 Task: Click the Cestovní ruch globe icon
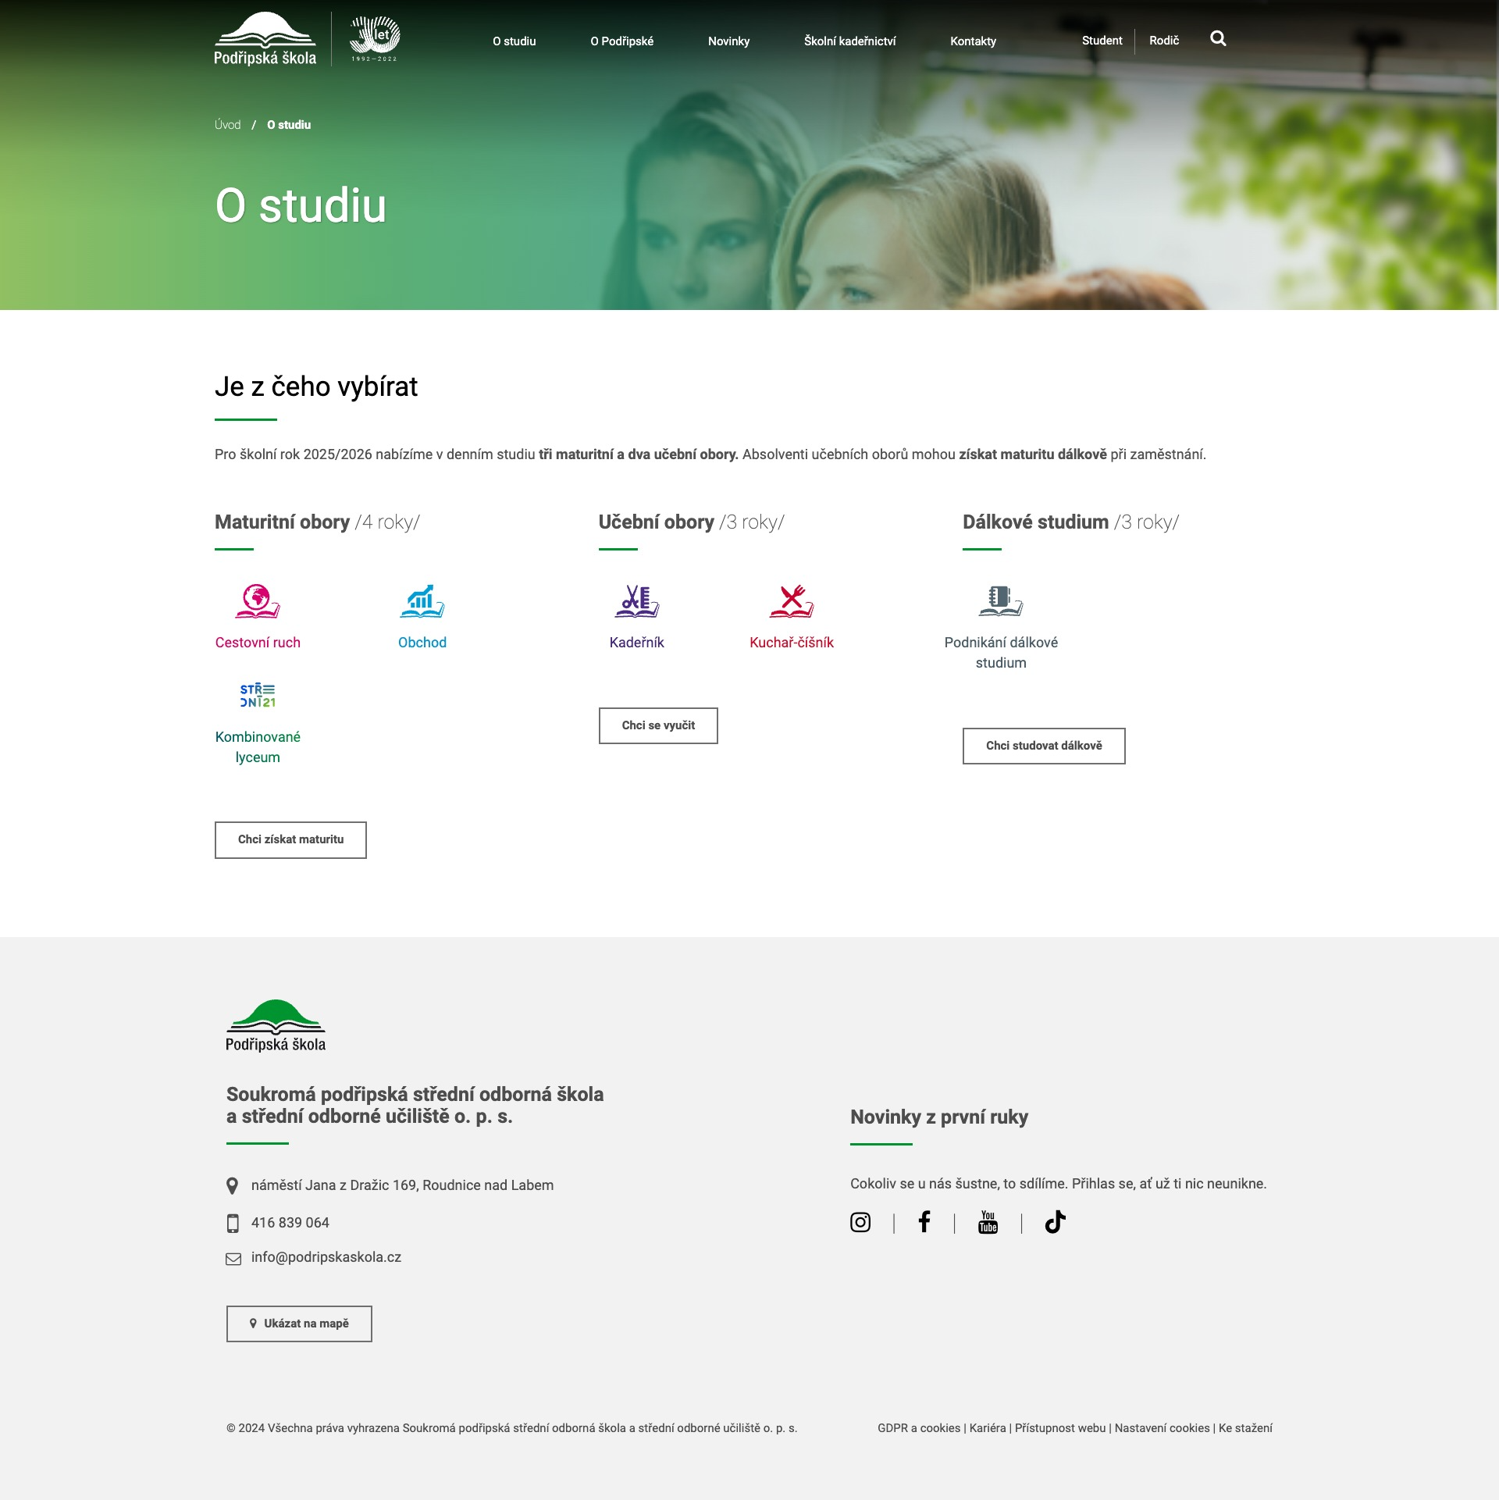(x=258, y=601)
